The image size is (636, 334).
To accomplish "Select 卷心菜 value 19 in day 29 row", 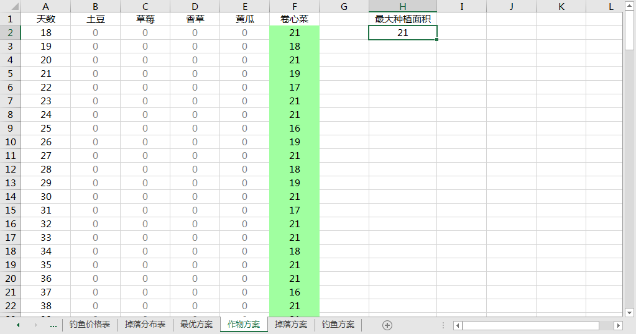I will (x=295, y=183).
